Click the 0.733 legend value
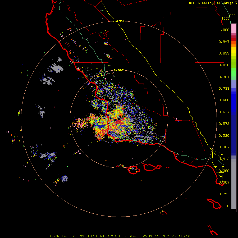Image resolution: width=238 pixels, height=238 pixels. [224, 89]
